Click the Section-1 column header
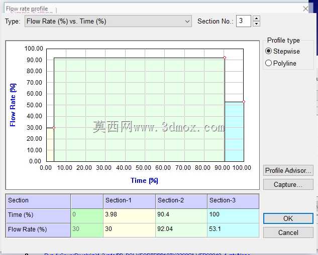The image size is (318, 255). [130, 201]
